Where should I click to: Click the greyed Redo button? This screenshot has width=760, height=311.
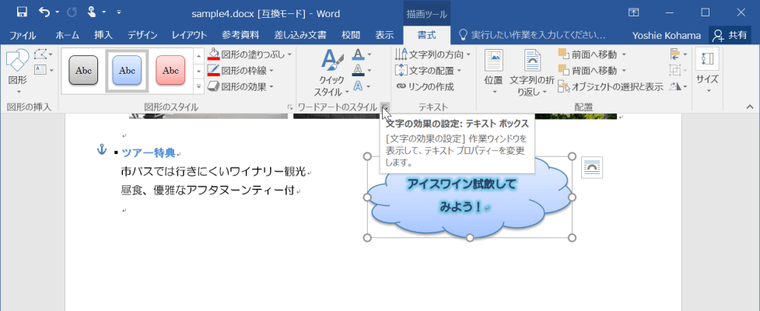click(x=72, y=12)
